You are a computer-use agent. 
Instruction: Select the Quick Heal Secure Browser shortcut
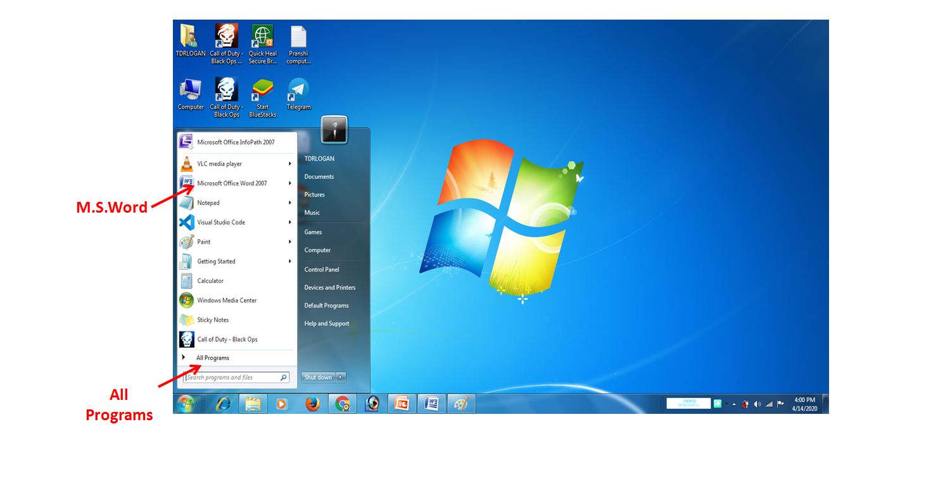[262, 44]
